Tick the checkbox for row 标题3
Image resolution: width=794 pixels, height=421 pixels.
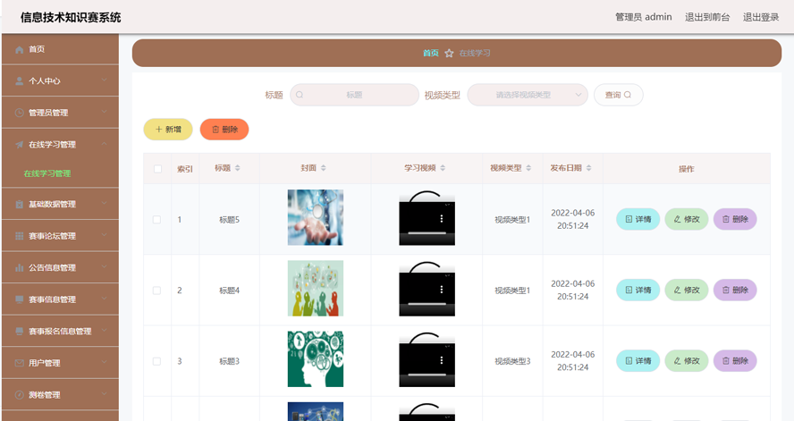(157, 361)
